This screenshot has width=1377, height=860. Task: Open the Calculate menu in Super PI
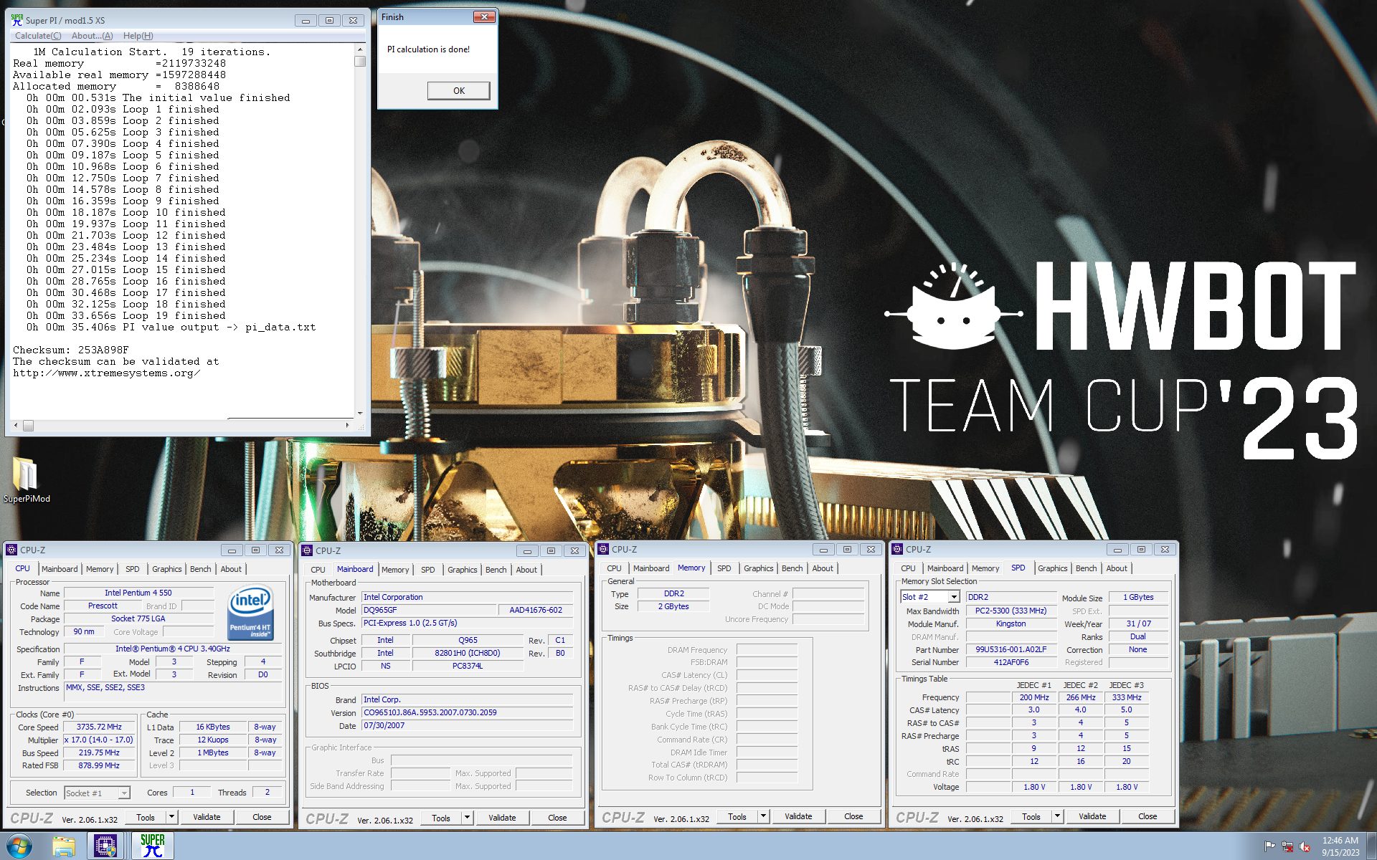(38, 36)
